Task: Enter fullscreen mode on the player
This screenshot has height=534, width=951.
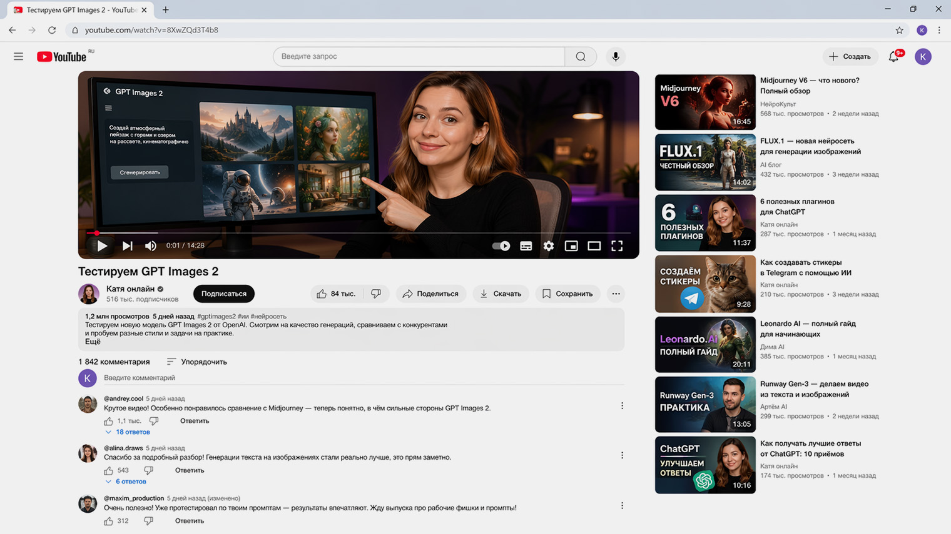Action: pos(617,246)
